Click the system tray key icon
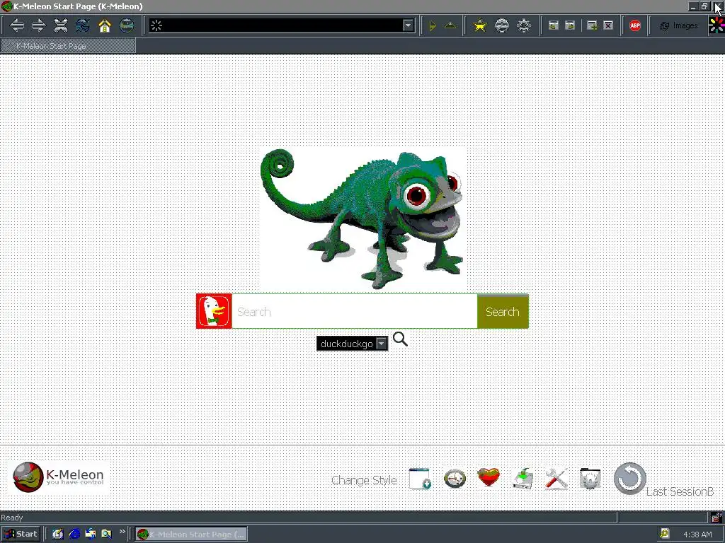The width and height of the screenshot is (725, 543). pos(664,534)
